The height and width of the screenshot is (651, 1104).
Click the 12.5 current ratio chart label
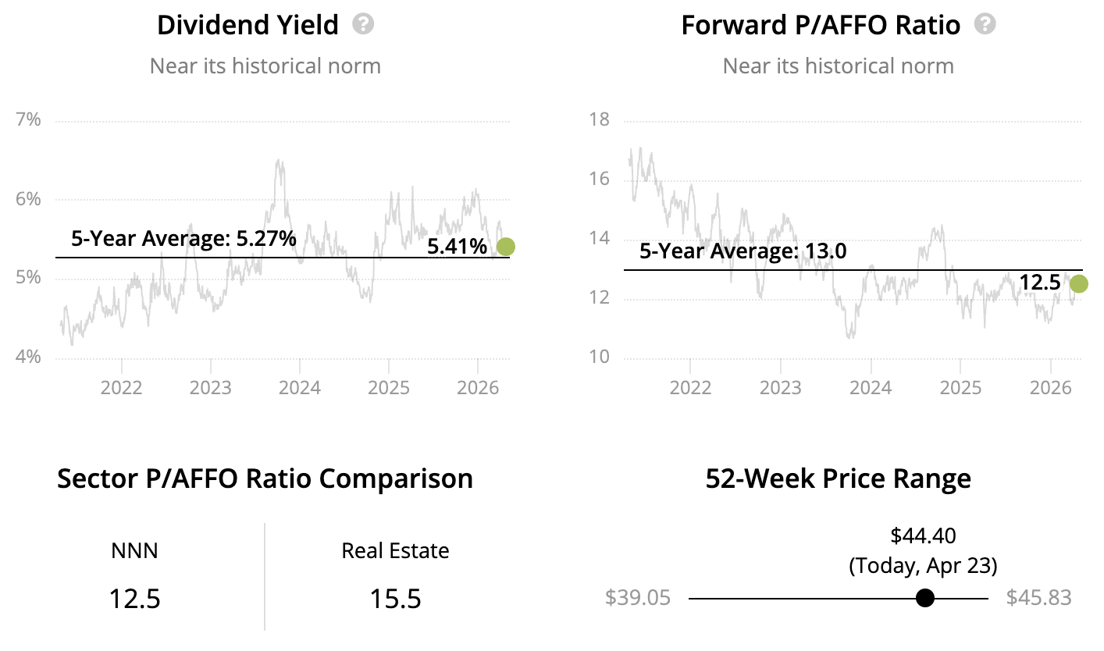click(1040, 283)
